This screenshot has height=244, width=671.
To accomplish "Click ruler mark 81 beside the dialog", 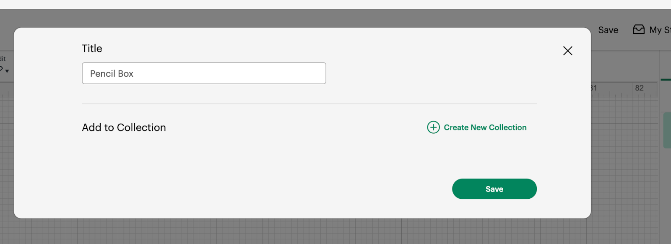I will coord(593,88).
